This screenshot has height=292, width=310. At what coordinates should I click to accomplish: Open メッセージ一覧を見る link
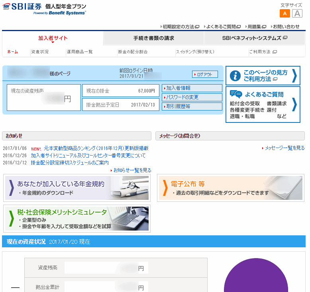coord(284,148)
